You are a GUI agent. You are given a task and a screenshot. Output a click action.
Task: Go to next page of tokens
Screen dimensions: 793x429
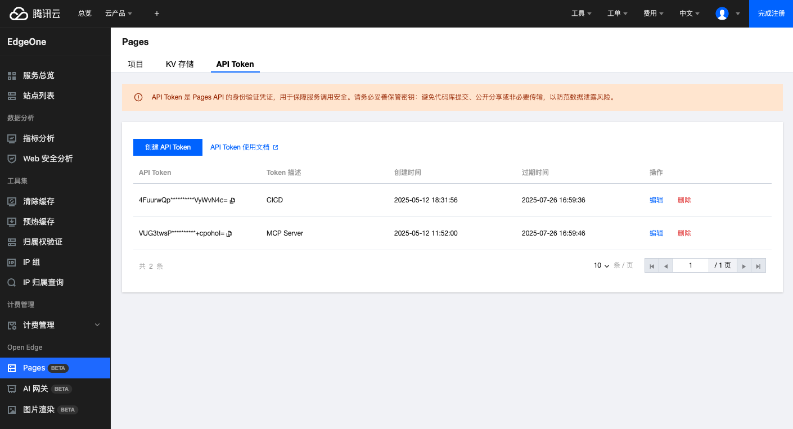745,266
